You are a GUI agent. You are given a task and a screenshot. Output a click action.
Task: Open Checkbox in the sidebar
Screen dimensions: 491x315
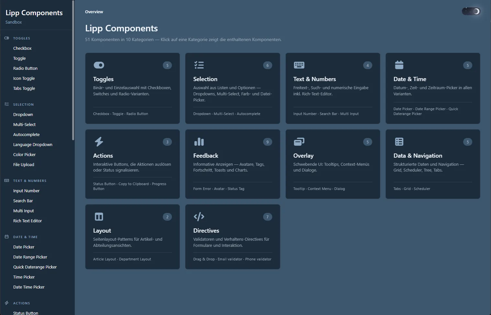22,48
